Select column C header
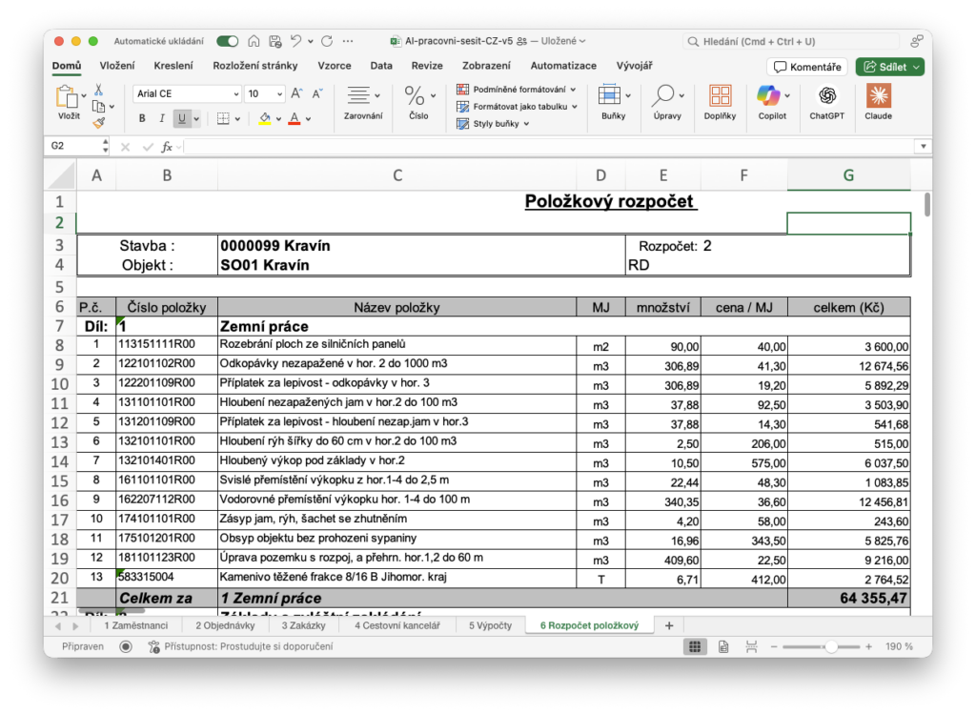Screen dimensions: 976x715 point(397,175)
